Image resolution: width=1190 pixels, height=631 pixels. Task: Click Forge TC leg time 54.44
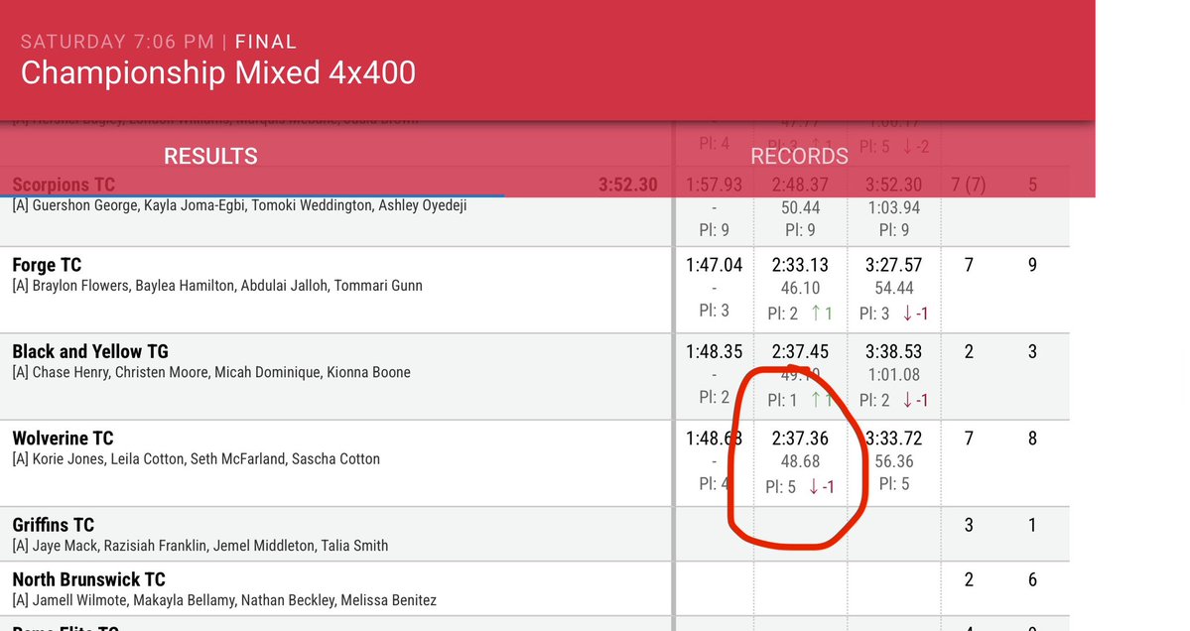894,288
